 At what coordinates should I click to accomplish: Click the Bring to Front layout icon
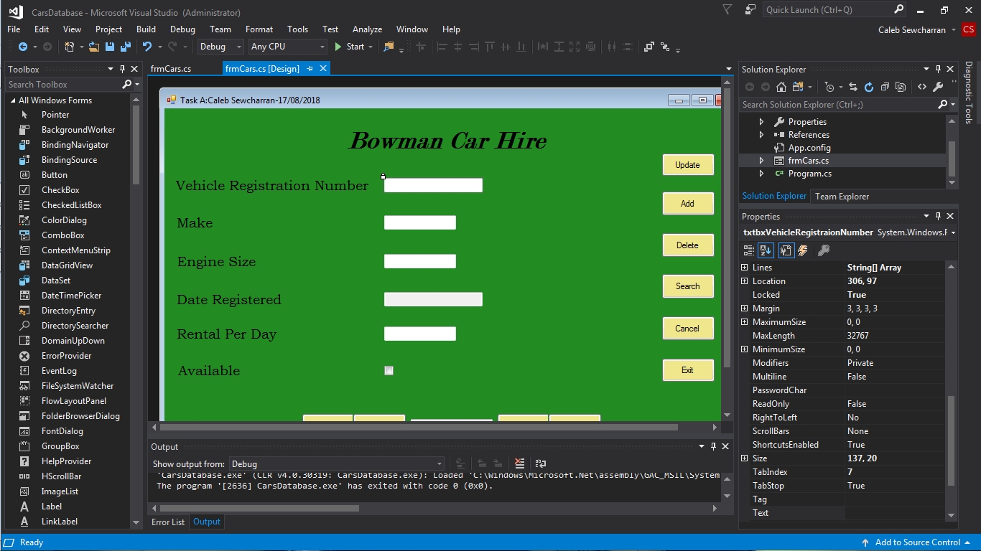pyautogui.click(x=649, y=47)
